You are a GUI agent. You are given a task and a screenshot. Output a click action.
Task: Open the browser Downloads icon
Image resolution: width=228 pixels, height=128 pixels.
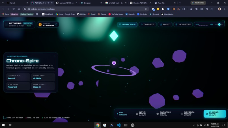(212, 9)
